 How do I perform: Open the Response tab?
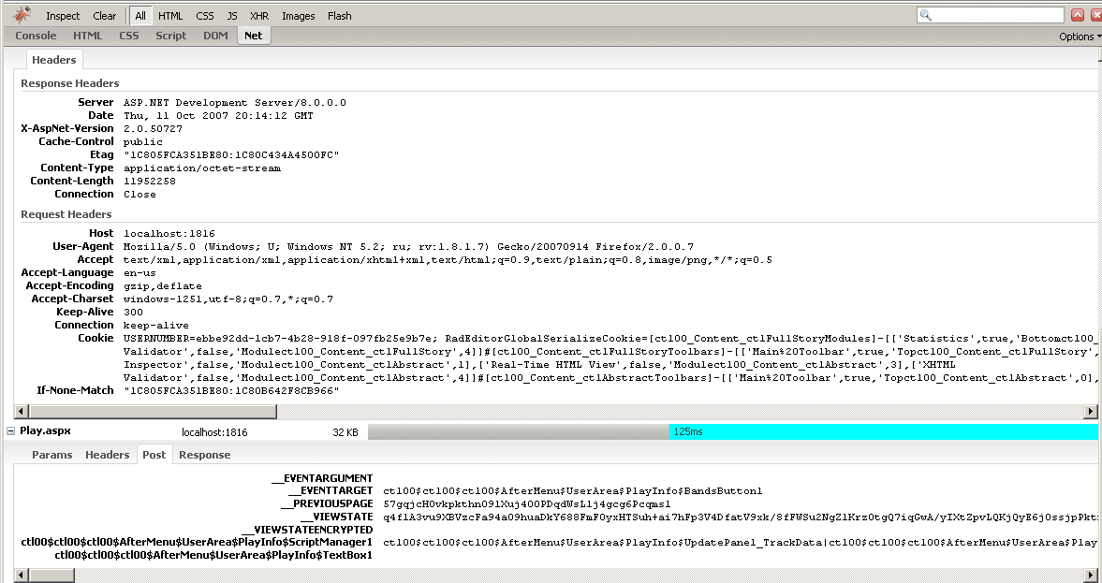[204, 455]
